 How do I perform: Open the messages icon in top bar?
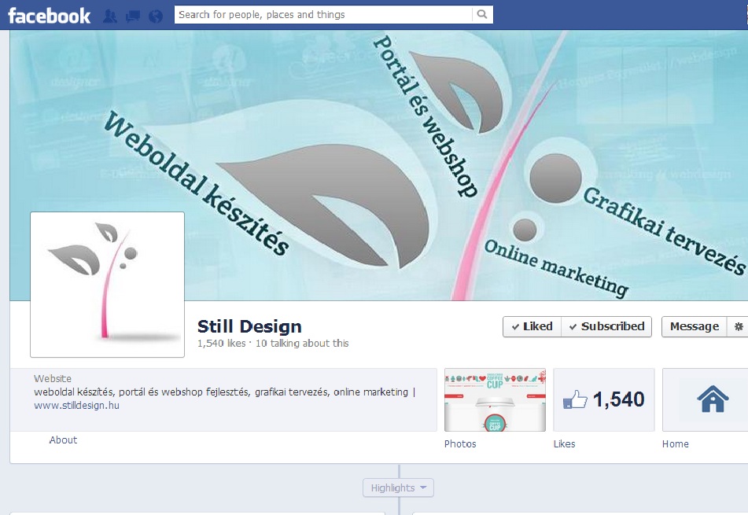click(x=133, y=15)
